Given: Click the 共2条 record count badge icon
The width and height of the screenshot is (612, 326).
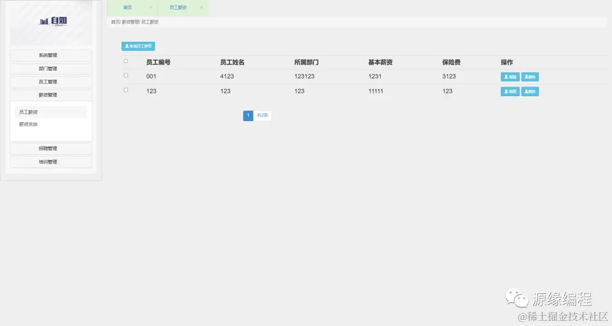Looking at the screenshot, I should pos(262,115).
